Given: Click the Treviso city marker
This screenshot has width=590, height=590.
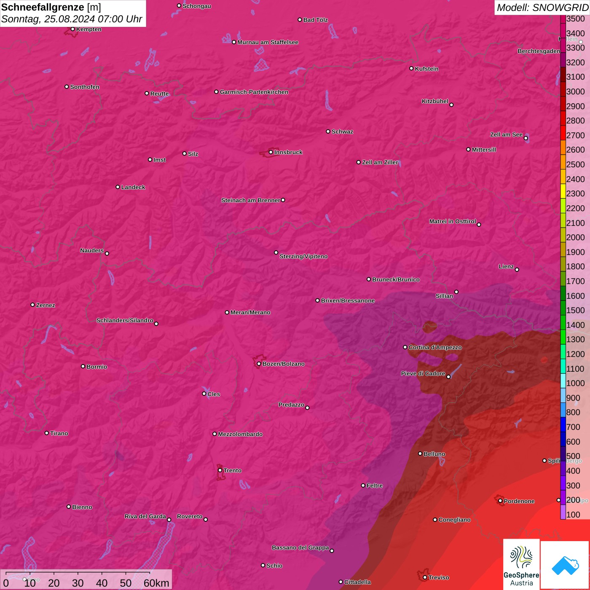Looking at the screenshot, I should [425, 577].
